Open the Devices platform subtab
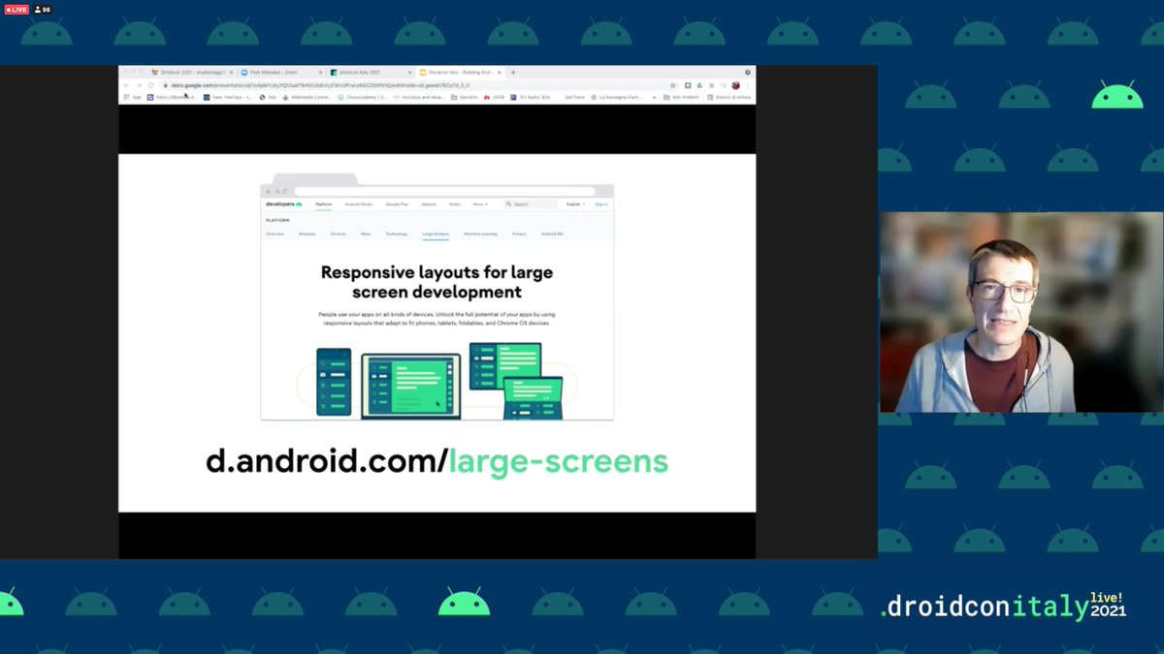 pos(339,234)
